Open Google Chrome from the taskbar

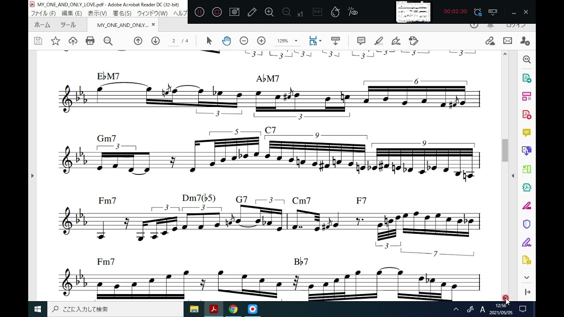(x=233, y=309)
